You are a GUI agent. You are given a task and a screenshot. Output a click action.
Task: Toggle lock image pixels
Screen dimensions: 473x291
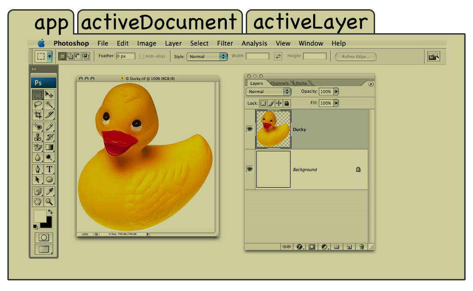271,103
